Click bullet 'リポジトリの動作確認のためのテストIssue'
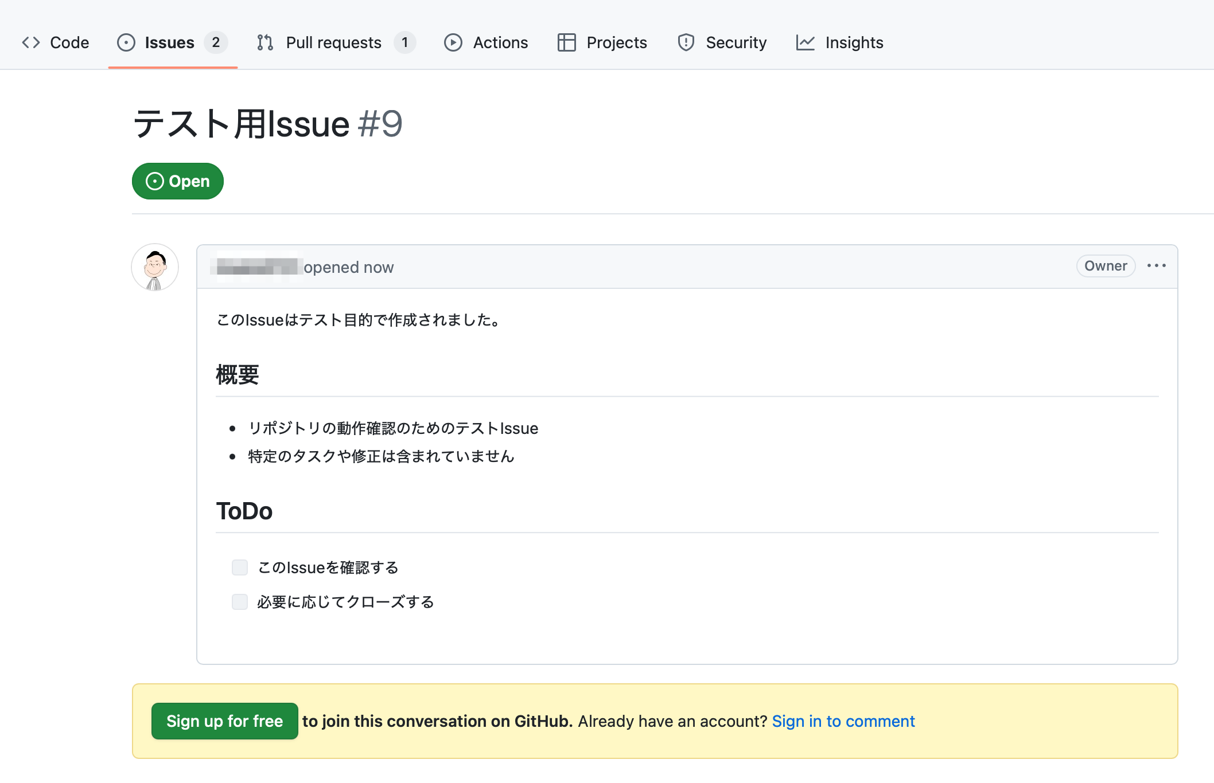Image resolution: width=1214 pixels, height=783 pixels. [x=393, y=428]
